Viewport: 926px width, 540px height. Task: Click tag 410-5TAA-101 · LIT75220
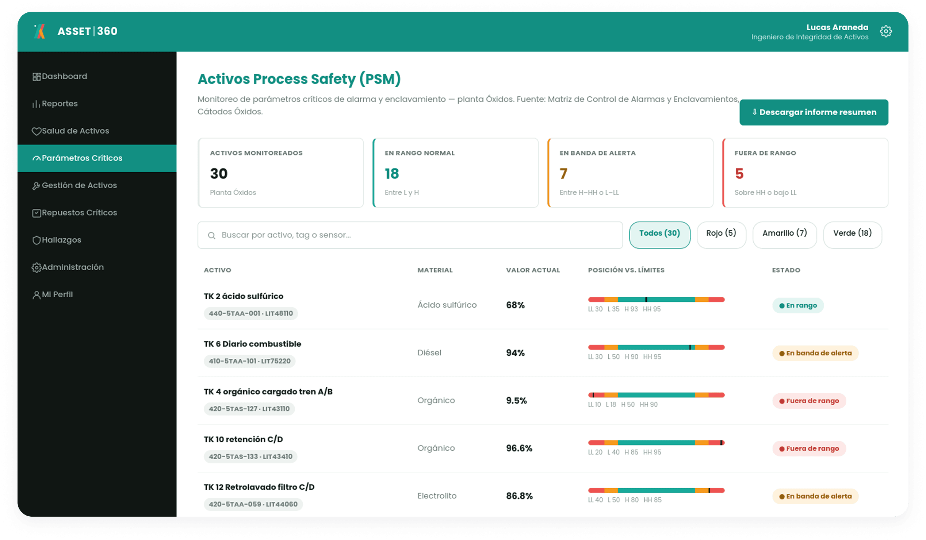[249, 361]
